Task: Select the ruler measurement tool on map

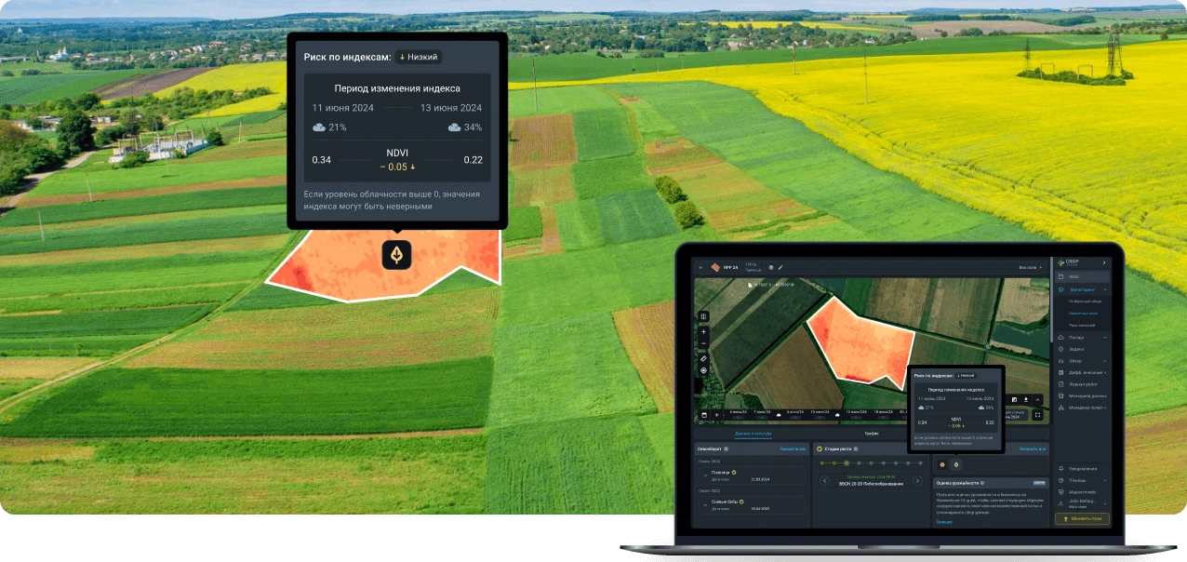Action: point(703,357)
